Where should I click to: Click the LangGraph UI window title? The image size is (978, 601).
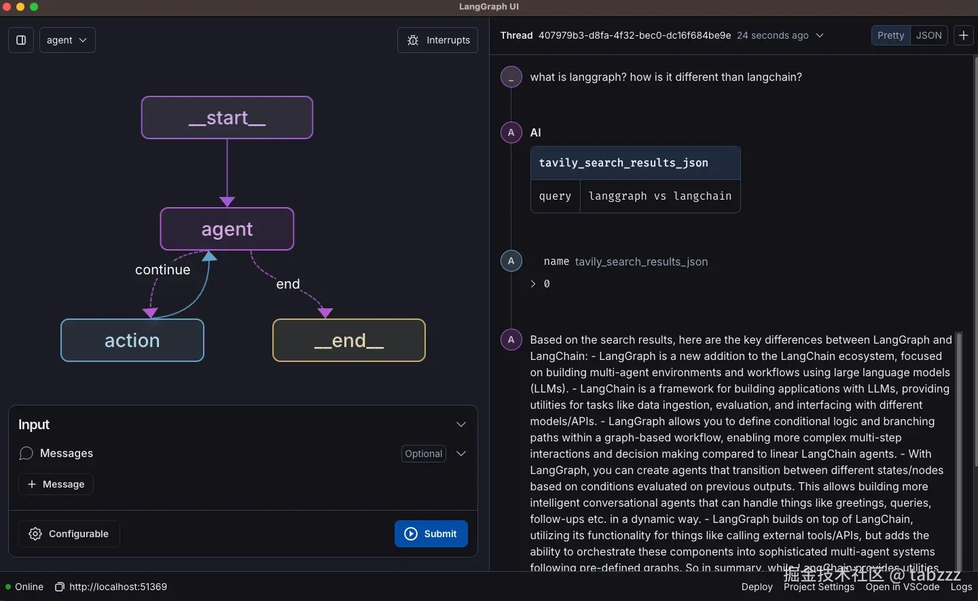tap(489, 7)
